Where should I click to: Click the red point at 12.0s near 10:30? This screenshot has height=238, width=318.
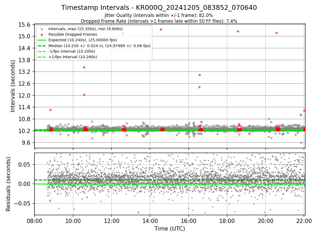pos(84,95)
